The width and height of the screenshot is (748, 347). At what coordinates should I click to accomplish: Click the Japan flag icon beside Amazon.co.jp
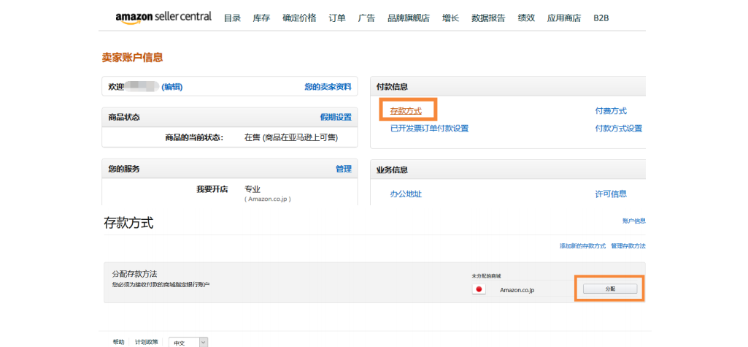point(479,289)
